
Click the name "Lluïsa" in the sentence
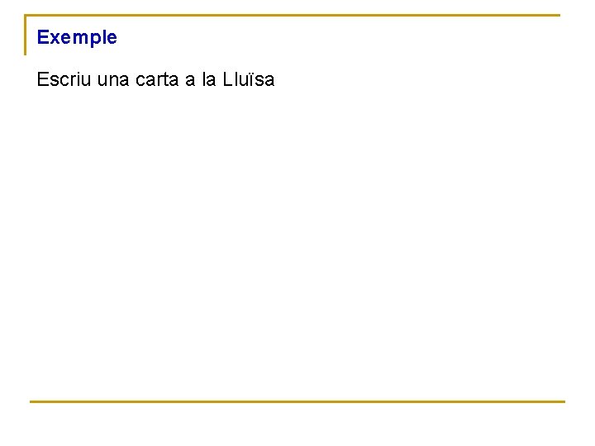tap(249, 80)
